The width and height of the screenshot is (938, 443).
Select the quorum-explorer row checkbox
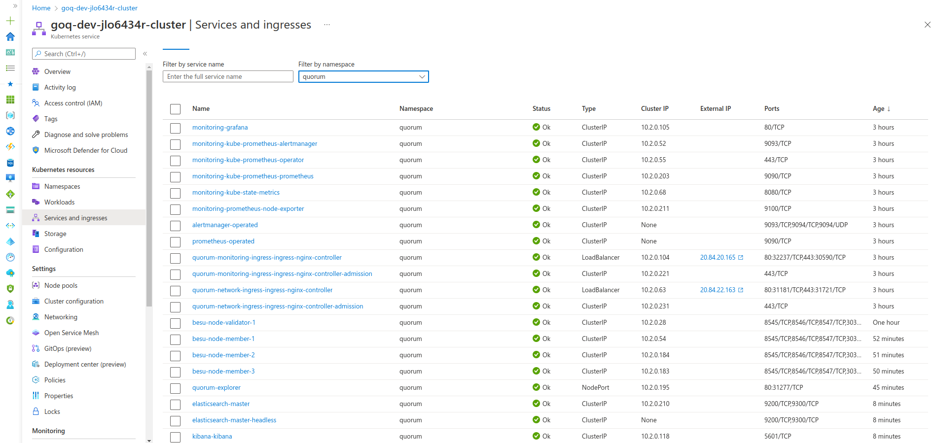[175, 388]
